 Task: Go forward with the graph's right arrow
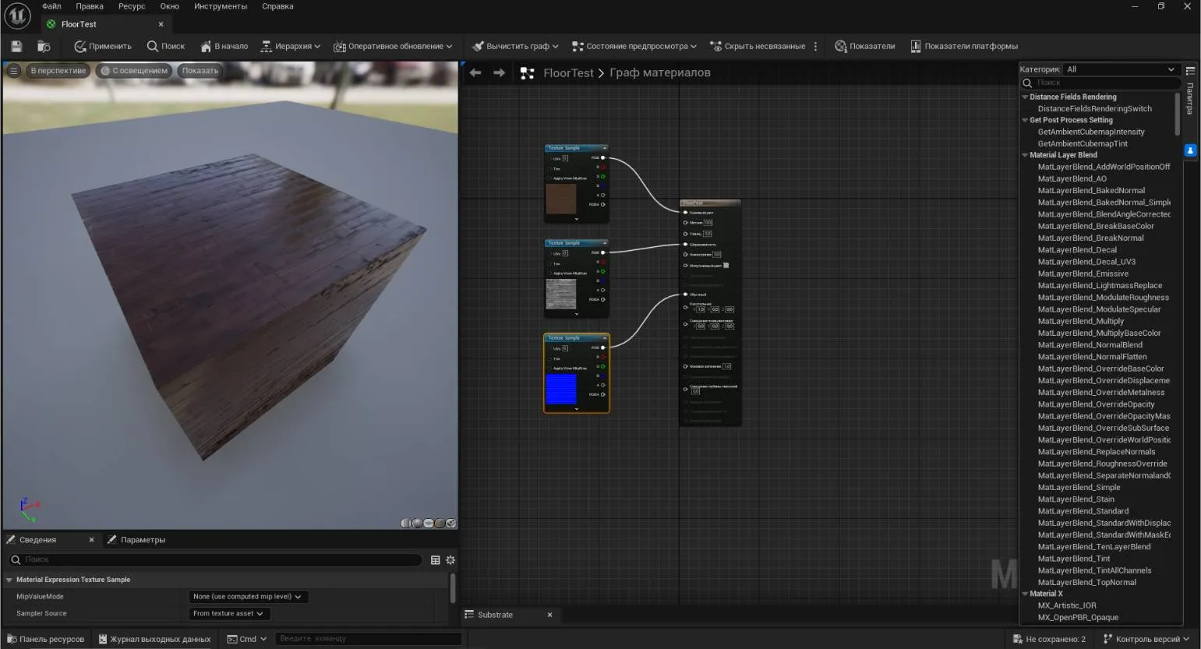coord(500,73)
